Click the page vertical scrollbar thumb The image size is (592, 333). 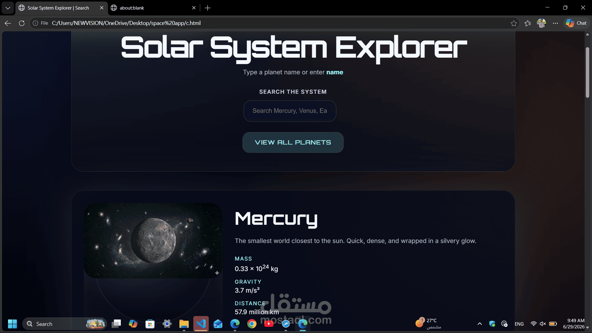[587, 72]
